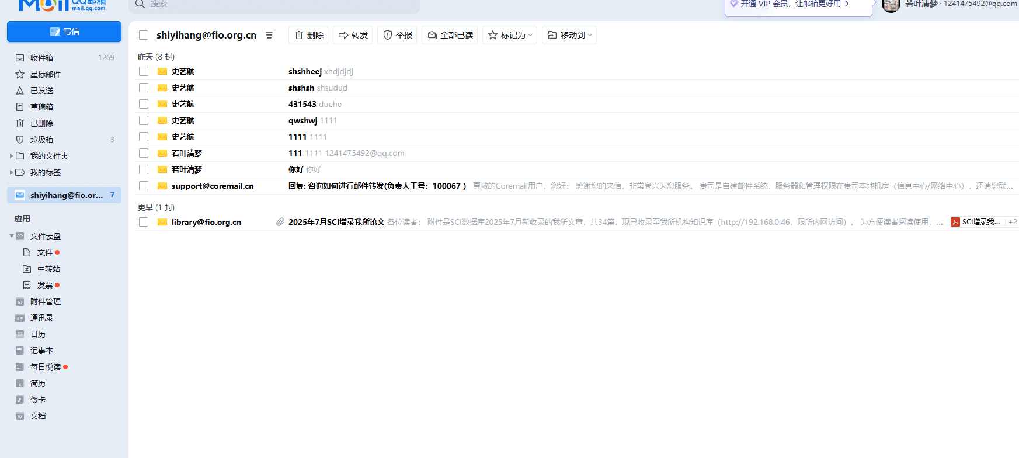This screenshot has height=458, width=1019.
Task: Open the Drafts (草稿箱) folder
Action: 41,107
